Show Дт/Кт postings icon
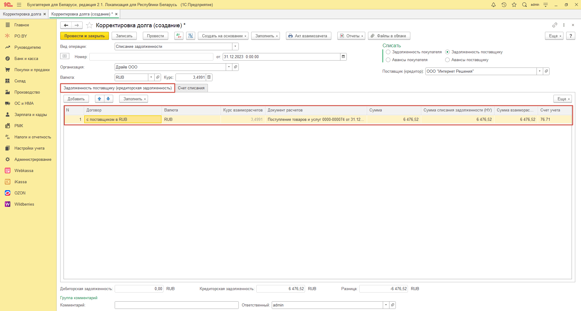Screen dimensions: 581x311 tap(179, 36)
